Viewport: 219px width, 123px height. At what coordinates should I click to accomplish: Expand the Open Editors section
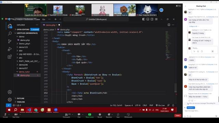coord(27,29)
